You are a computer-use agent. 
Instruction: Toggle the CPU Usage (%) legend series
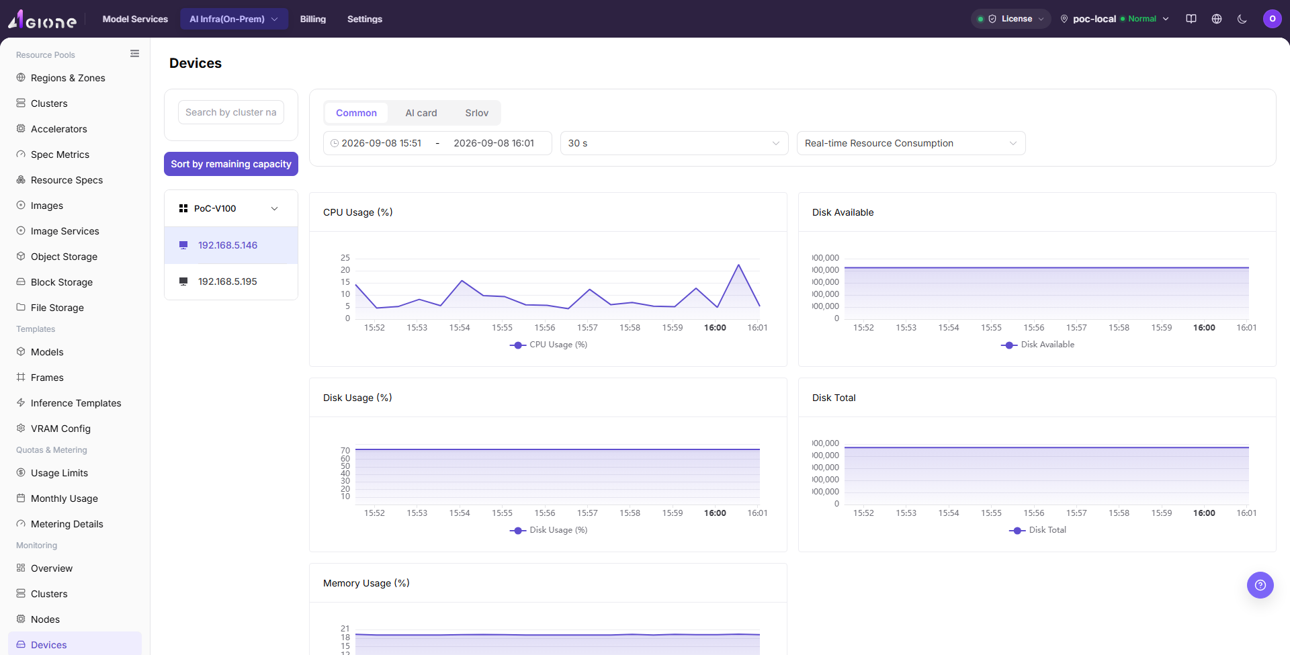549,345
